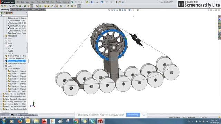This screenshot has height=124, width=221.
Task: Select Rods<5> in pattern list
Action: (x=17, y=79)
